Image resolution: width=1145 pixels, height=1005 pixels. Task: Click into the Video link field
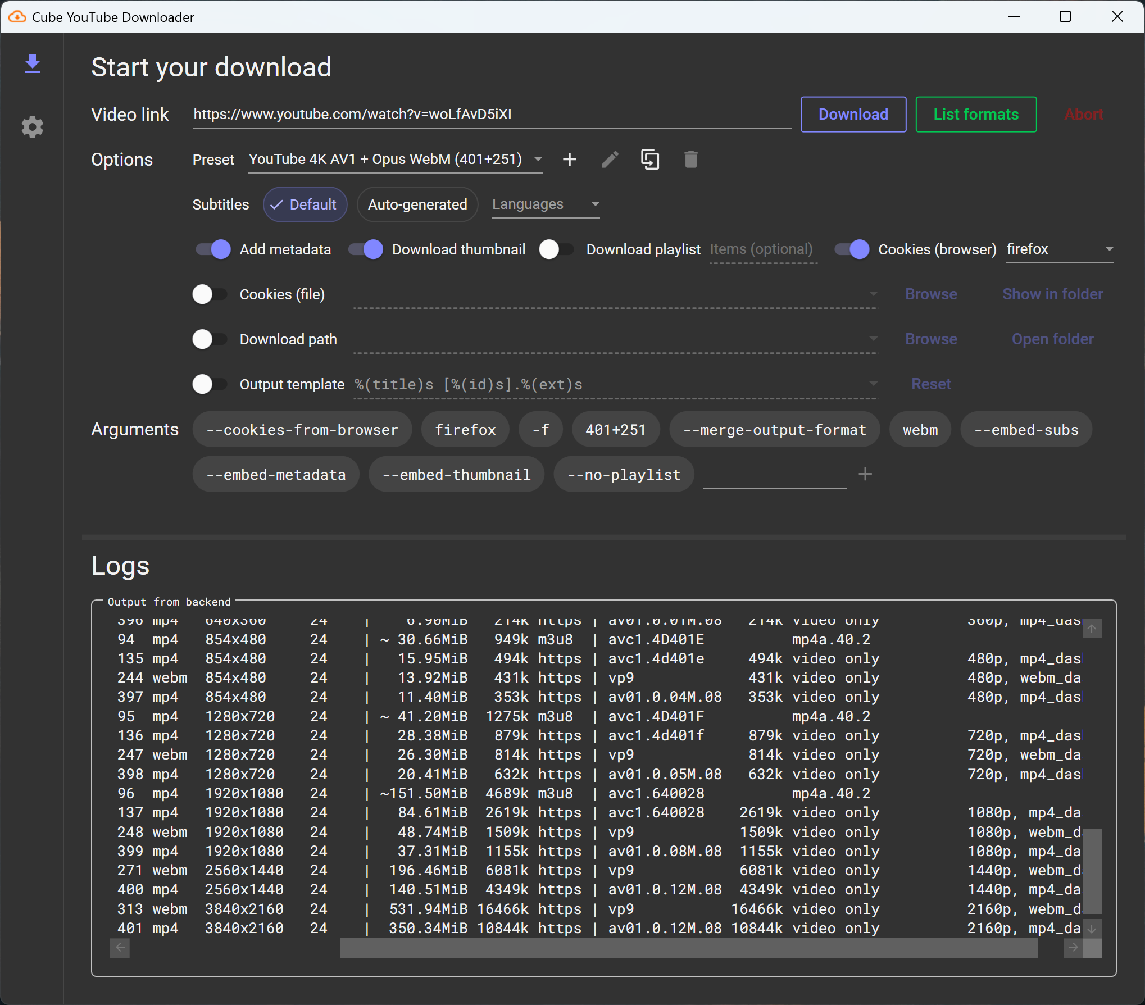[491, 115]
